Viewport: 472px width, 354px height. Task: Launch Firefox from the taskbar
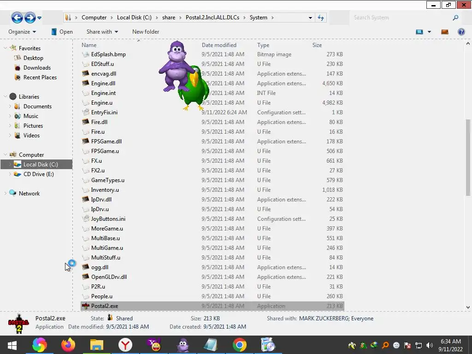pyautogui.click(x=68, y=345)
